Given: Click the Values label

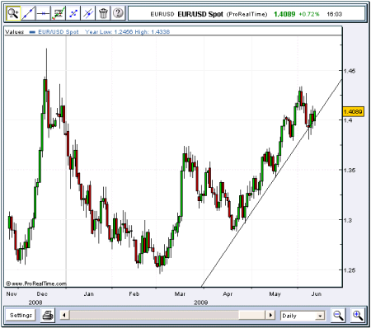Looking at the screenshot, I should (15, 32).
